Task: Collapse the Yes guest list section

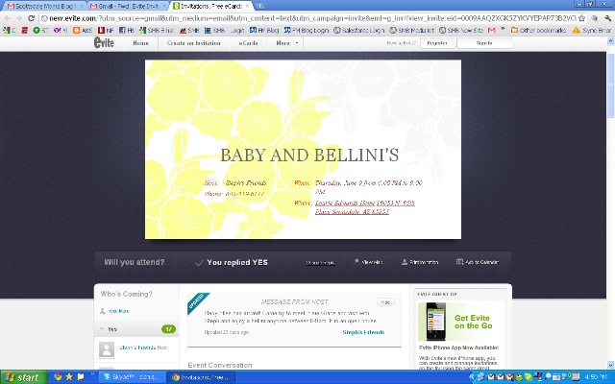Action: [x=102, y=329]
